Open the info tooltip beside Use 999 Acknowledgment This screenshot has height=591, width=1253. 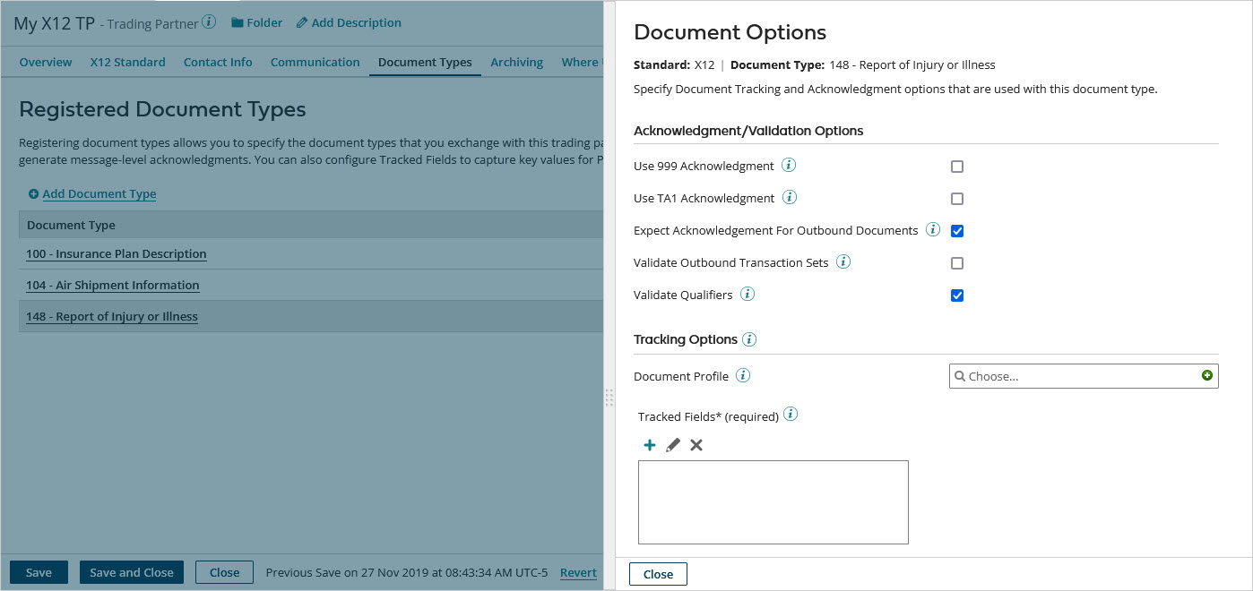[789, 165]
